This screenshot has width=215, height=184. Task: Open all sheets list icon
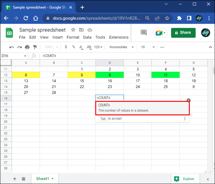click(x=23, y=179)
